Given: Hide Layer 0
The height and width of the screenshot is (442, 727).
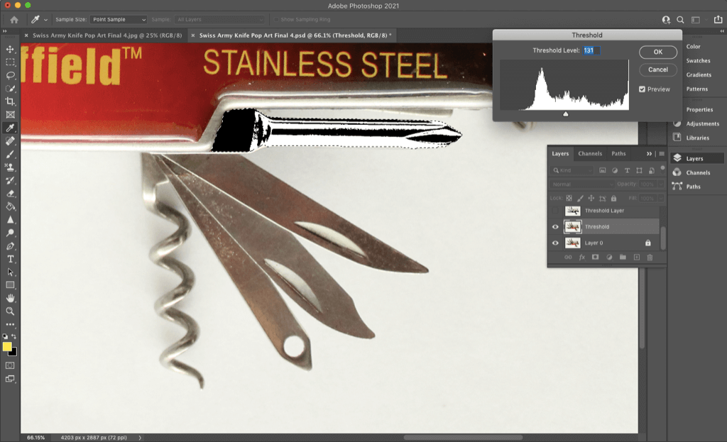Looking at the screenshot, I should (x=556, y=243).
